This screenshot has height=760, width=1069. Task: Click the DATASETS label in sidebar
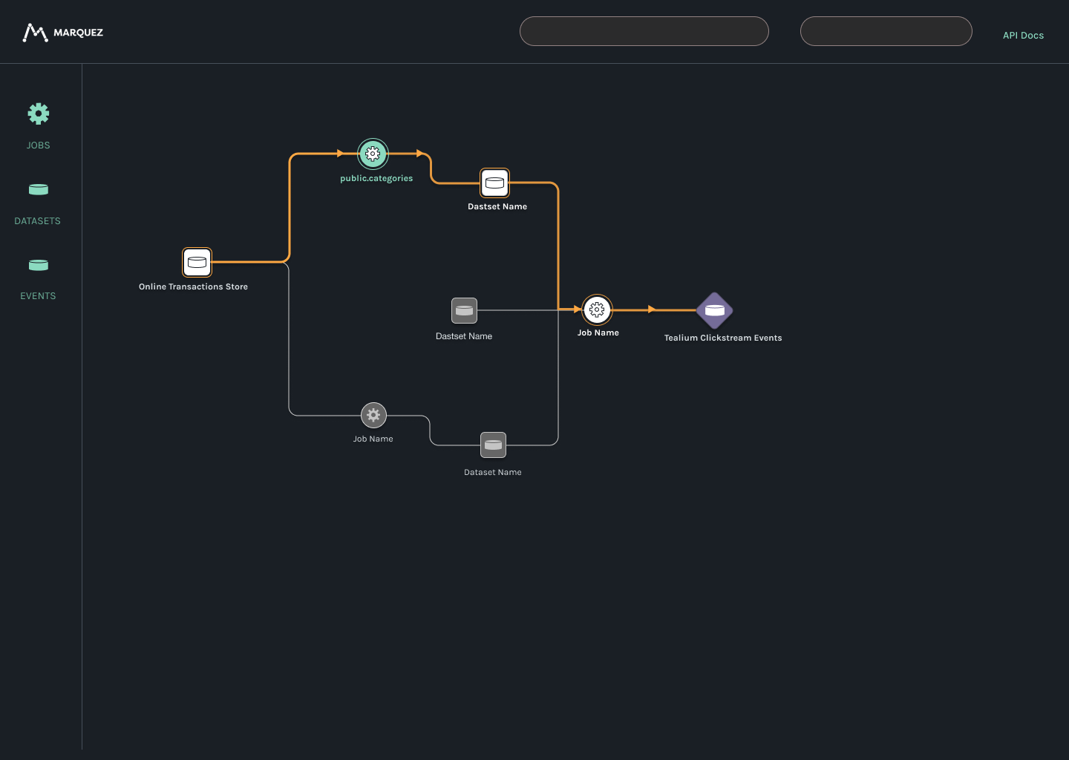click(x=38, y=220)
